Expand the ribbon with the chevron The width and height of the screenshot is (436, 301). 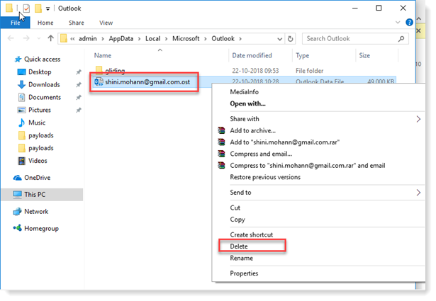tap(398, 22)
